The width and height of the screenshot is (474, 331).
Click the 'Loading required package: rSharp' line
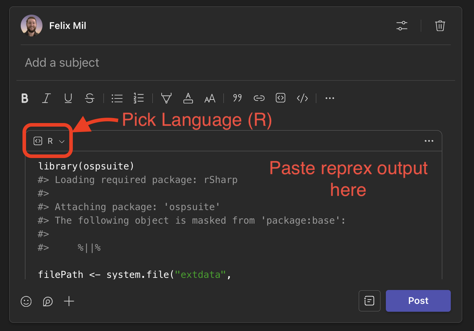click(x=137, y=180)
